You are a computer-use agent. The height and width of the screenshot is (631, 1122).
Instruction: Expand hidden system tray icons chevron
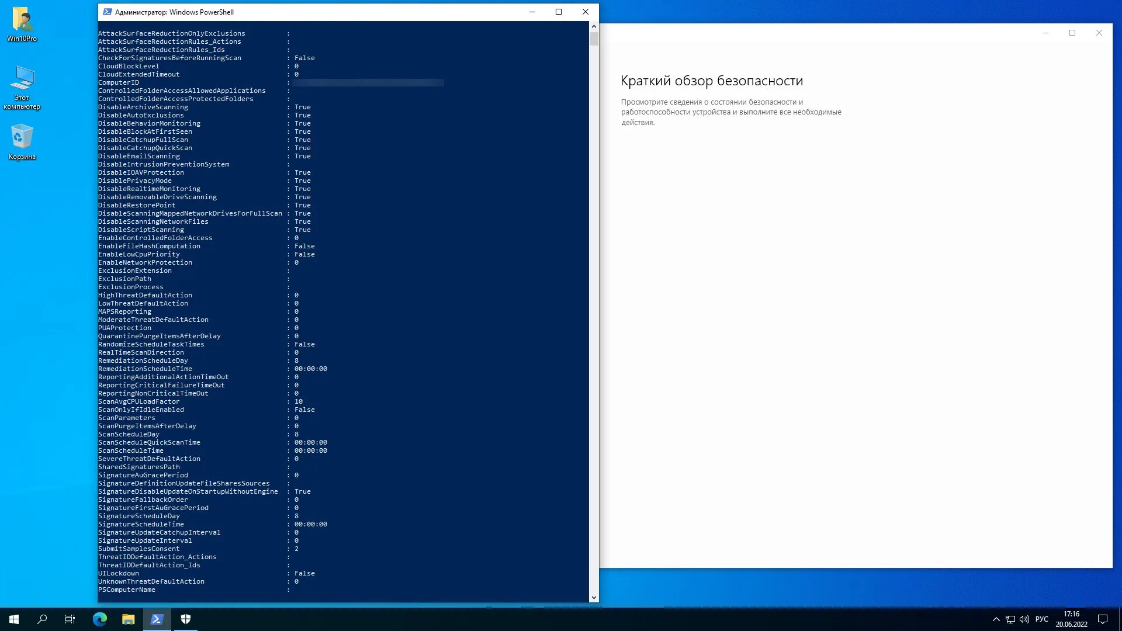(x=996, y=619)
